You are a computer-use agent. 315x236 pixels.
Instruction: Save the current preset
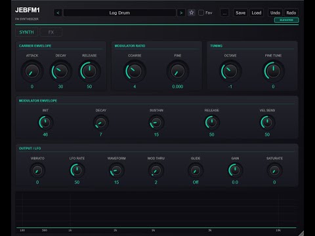tap(240, 13)
